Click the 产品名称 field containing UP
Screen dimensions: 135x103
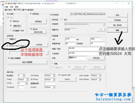point(97,43)
